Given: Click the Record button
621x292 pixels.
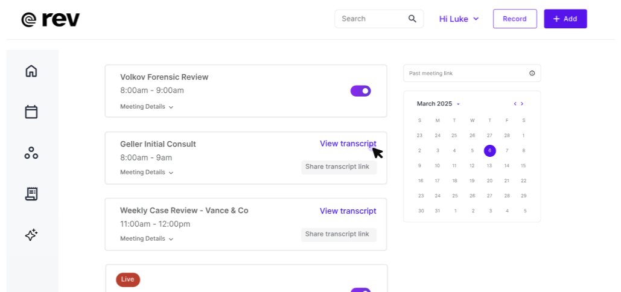Looking at the screenshot, I should click(x=514, y=19).
